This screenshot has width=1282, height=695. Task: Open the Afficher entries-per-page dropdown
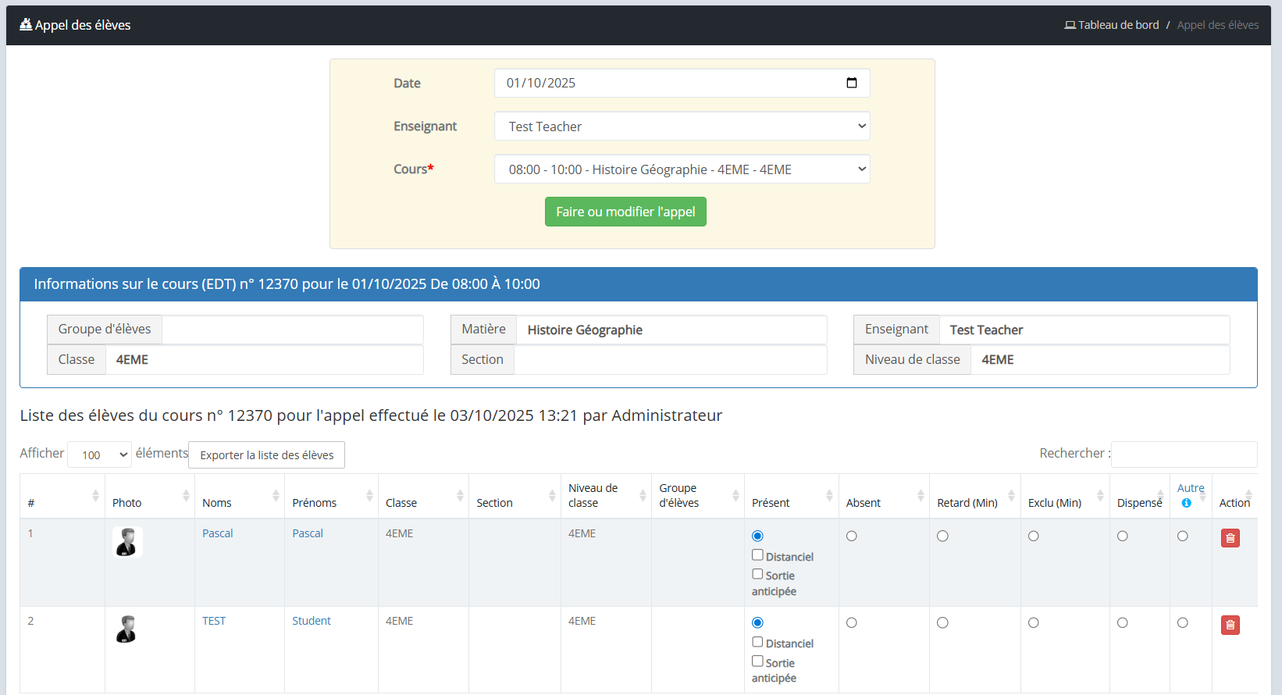[99, 454]
